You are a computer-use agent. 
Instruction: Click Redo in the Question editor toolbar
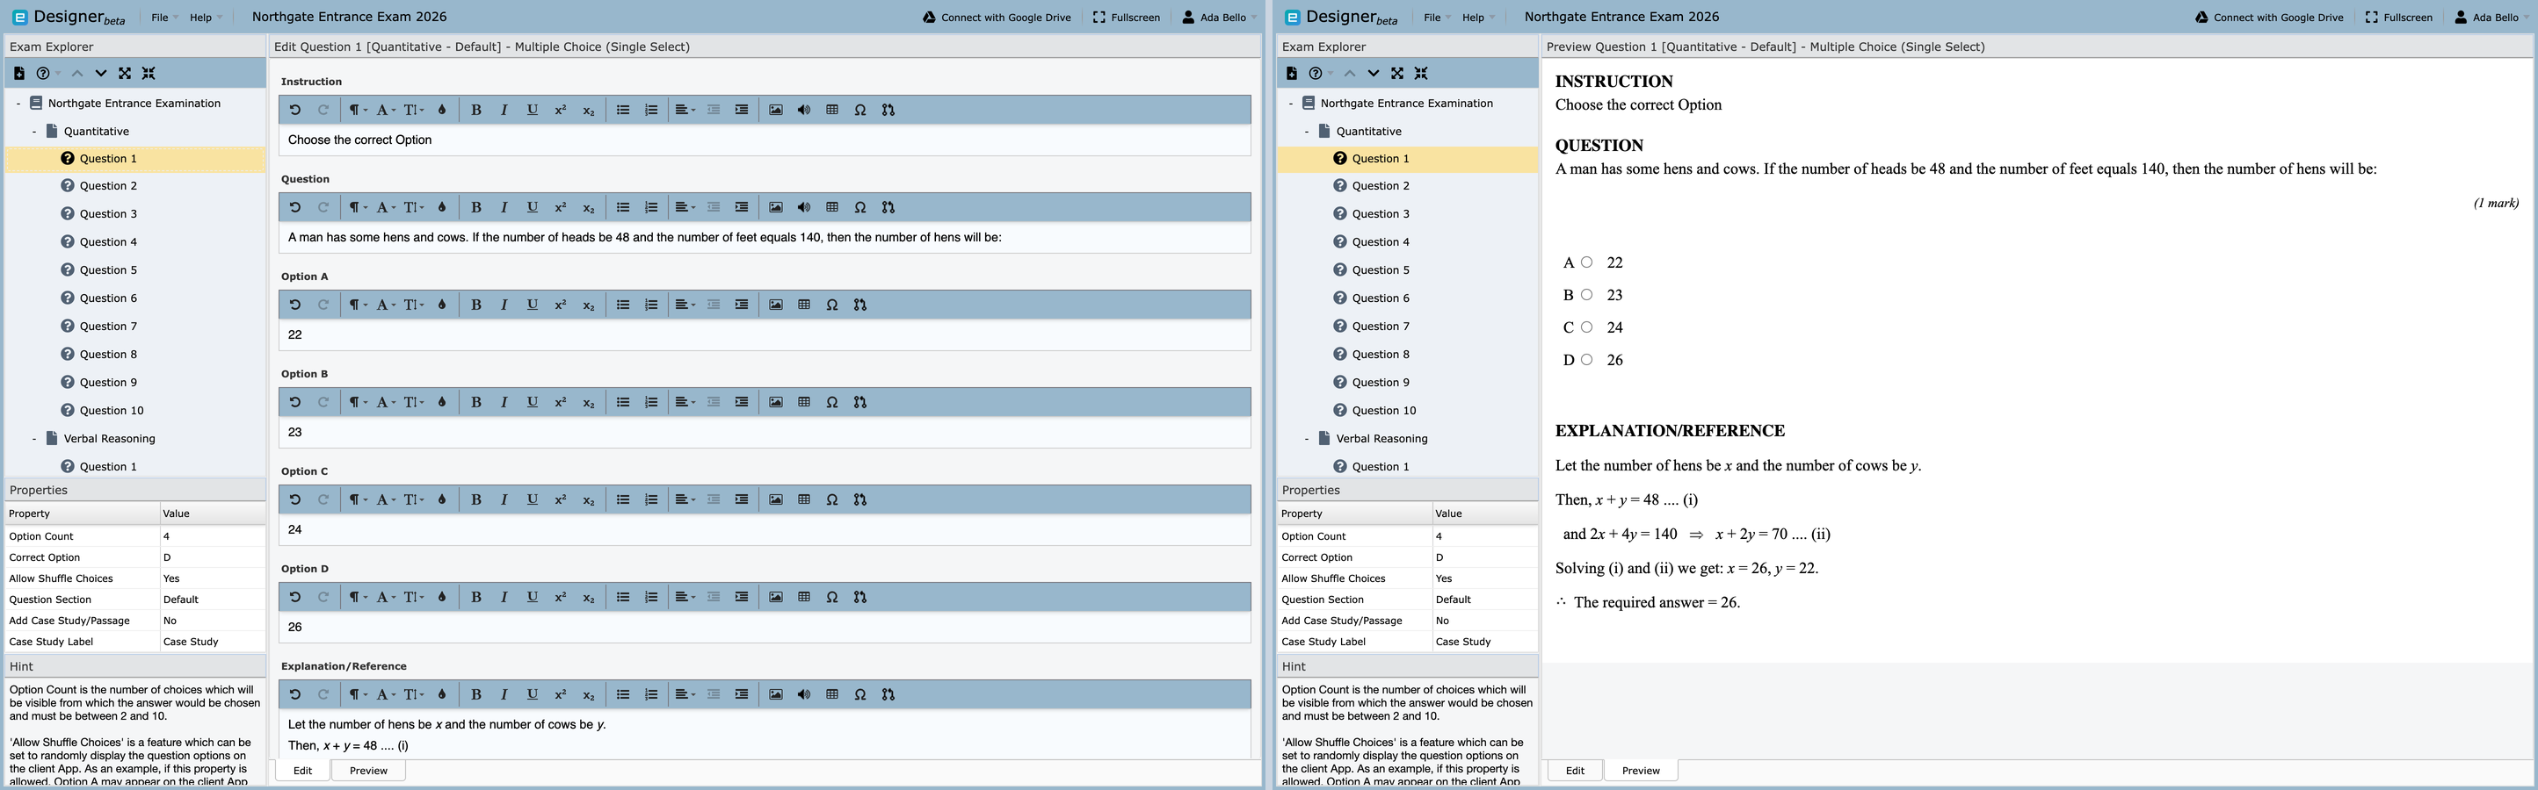pos(323,207)
